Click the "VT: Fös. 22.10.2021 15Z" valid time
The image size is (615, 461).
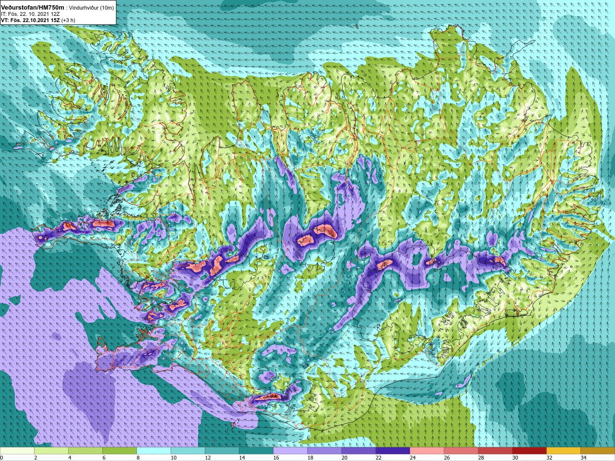tap(30, 21)
